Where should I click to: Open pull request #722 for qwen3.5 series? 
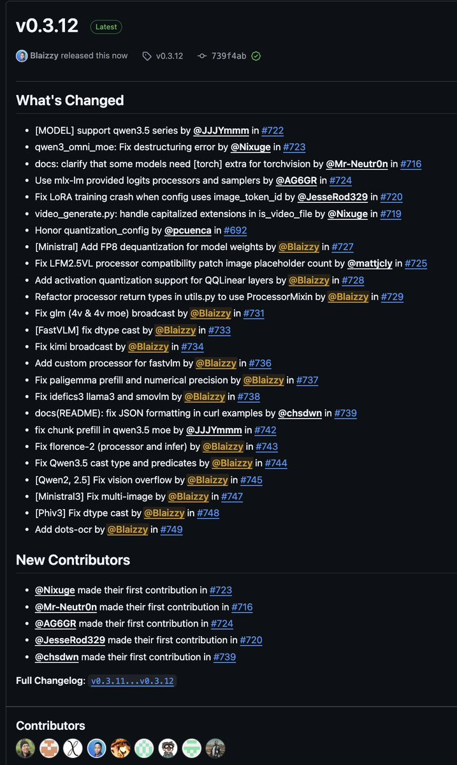tap(272, 130)
